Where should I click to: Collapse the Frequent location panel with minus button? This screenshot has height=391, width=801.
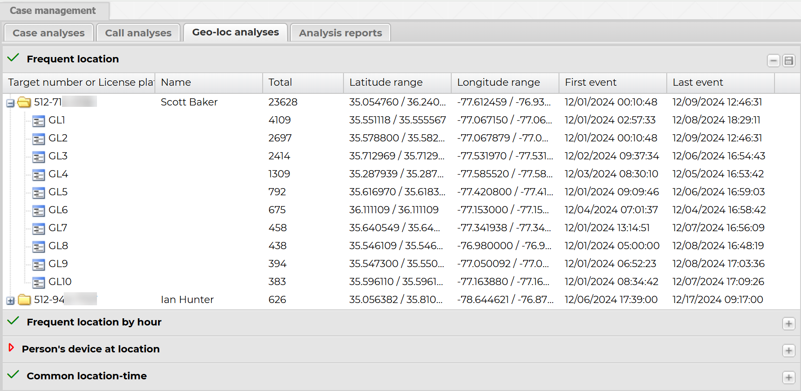773,61
